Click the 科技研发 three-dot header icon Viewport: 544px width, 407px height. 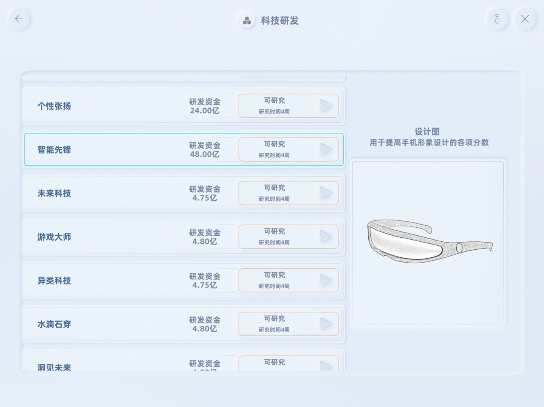247,21
